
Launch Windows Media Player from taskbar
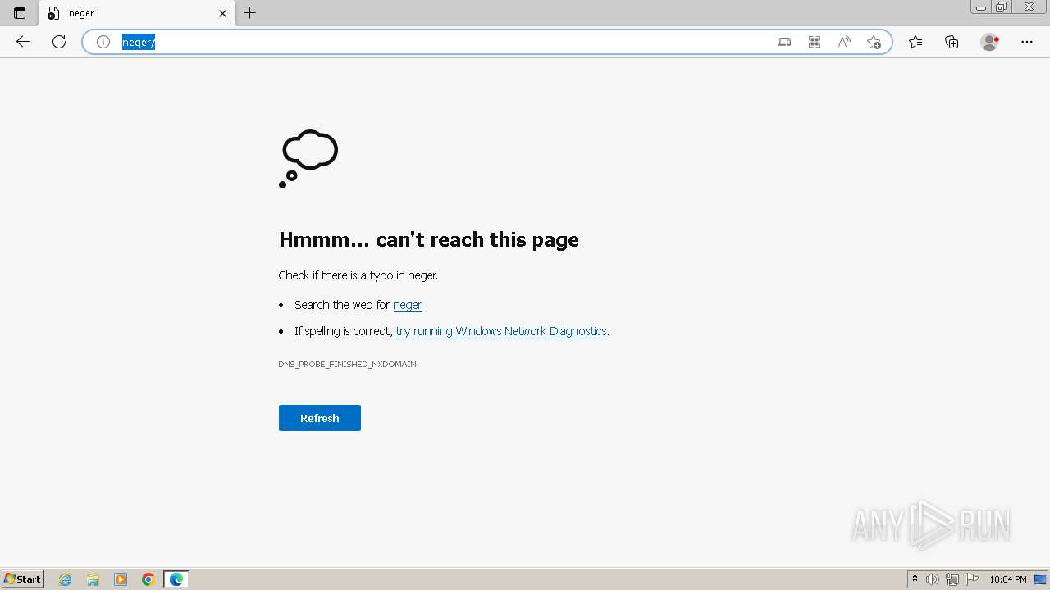[x=121, y=579]
